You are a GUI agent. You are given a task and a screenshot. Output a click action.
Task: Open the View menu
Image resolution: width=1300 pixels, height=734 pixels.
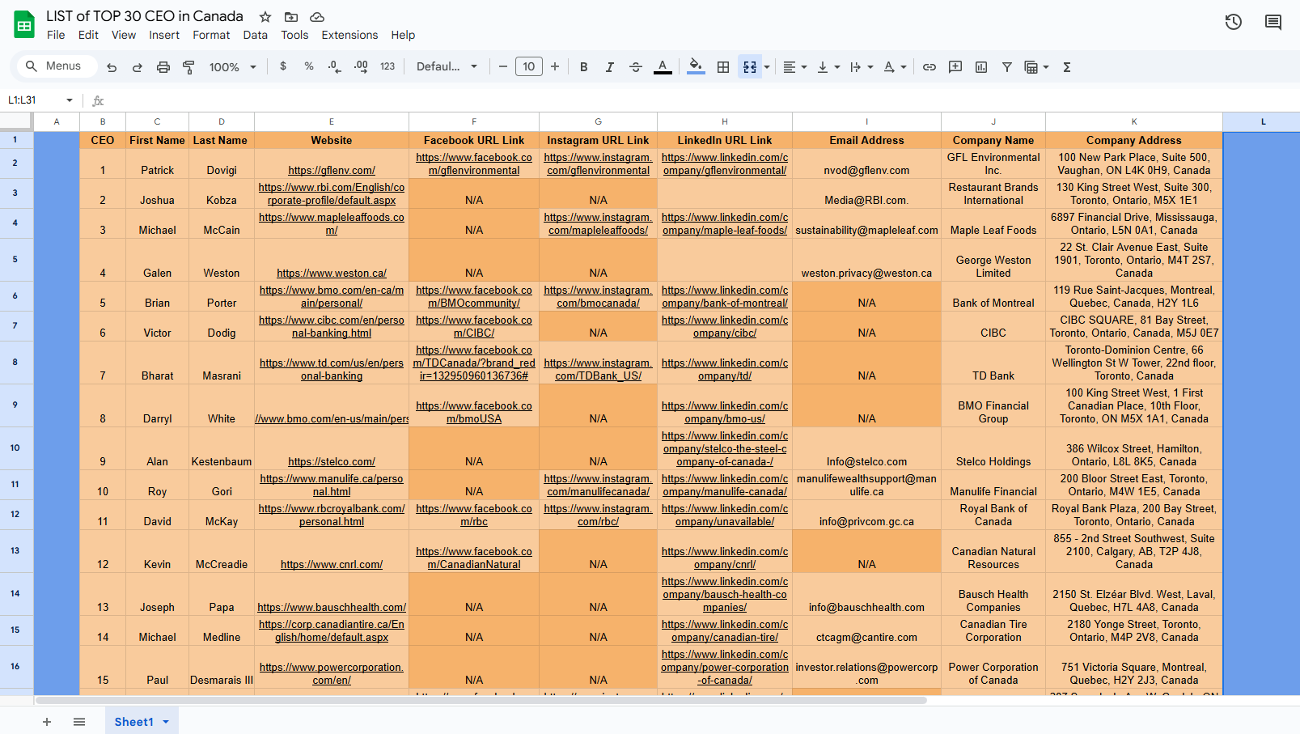pyautogui.click(x=124, y=35)
